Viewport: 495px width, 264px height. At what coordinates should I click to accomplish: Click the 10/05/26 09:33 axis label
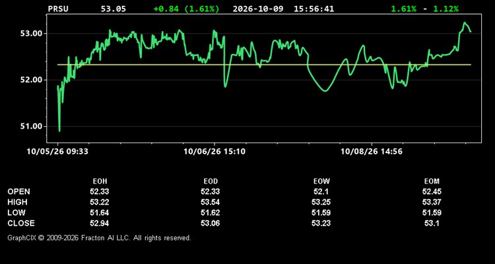pyautogui.click(x=57, y=152)
